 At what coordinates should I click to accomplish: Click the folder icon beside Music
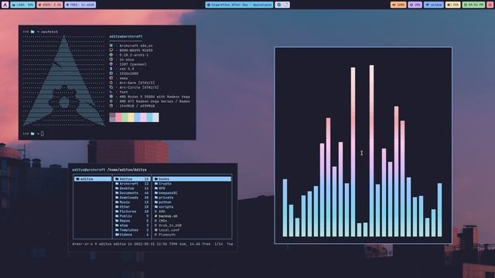tap(117, 202)
